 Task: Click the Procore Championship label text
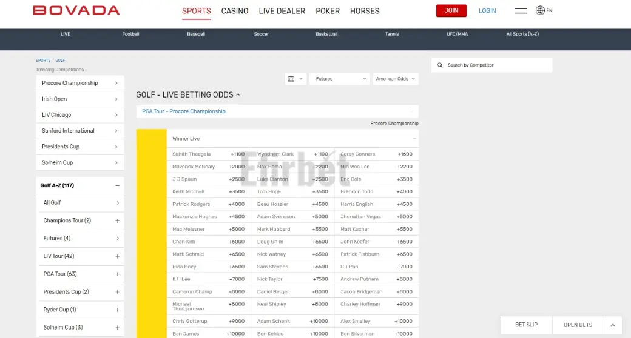tap(394, 124)
